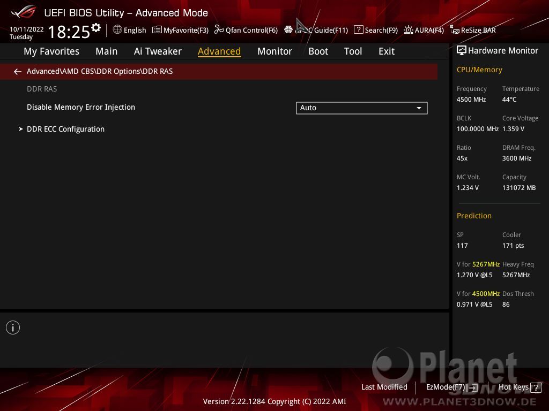Click Cooler value 171 pts
Screen dimensions: 549x411
pos(513,245)
